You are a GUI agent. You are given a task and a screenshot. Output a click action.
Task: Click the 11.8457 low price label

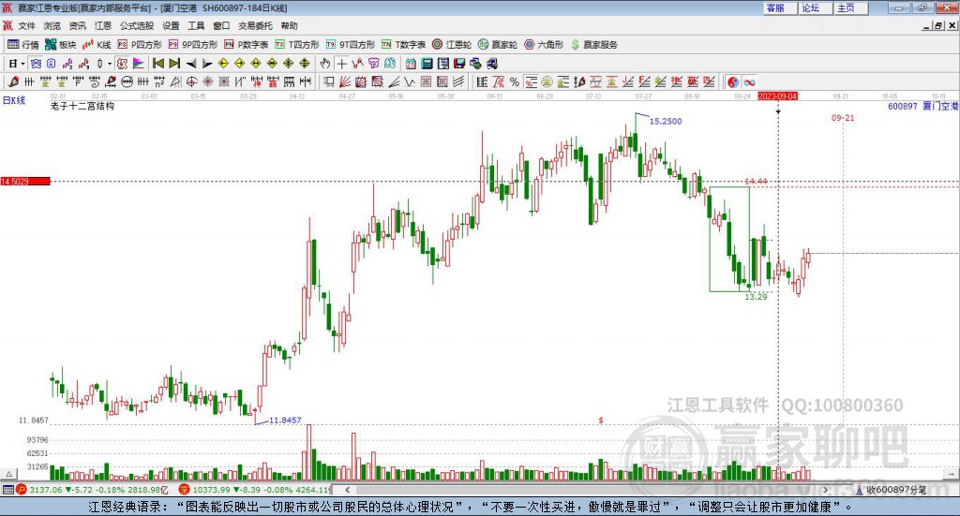[x=285, y=420]
